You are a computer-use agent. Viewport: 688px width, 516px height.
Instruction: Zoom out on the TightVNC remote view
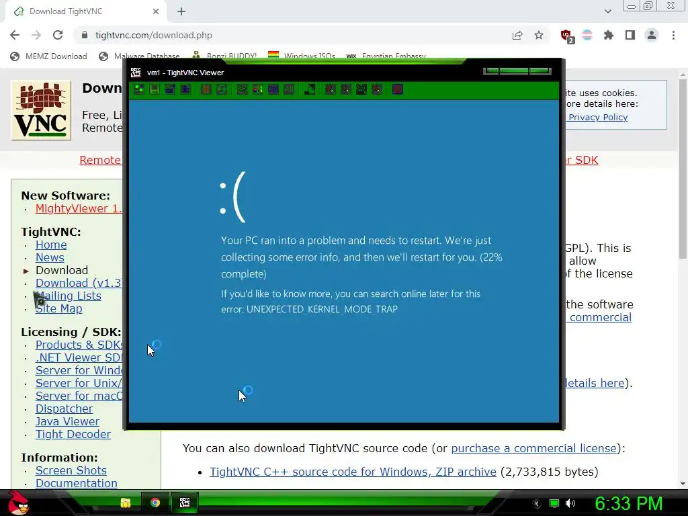click(x=346, y=89)
